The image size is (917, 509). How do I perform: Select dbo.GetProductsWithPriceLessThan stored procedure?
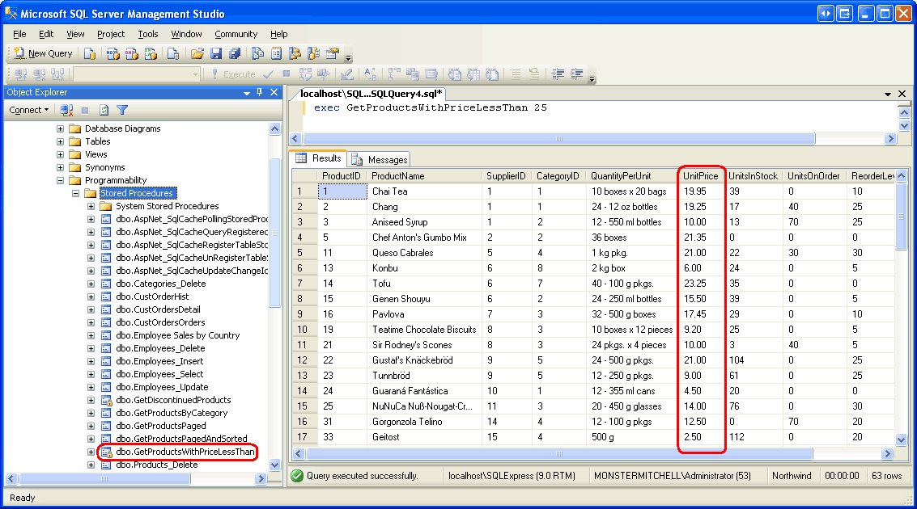185,452
